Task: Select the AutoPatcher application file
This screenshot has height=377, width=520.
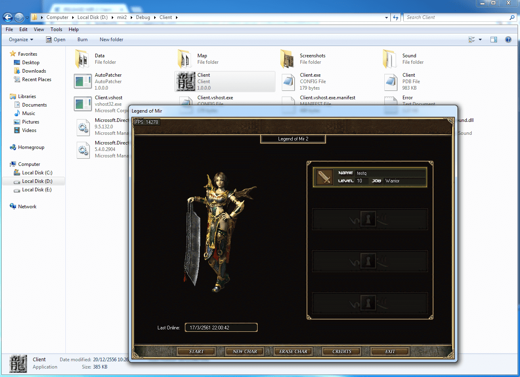Action: pos(123,82)
